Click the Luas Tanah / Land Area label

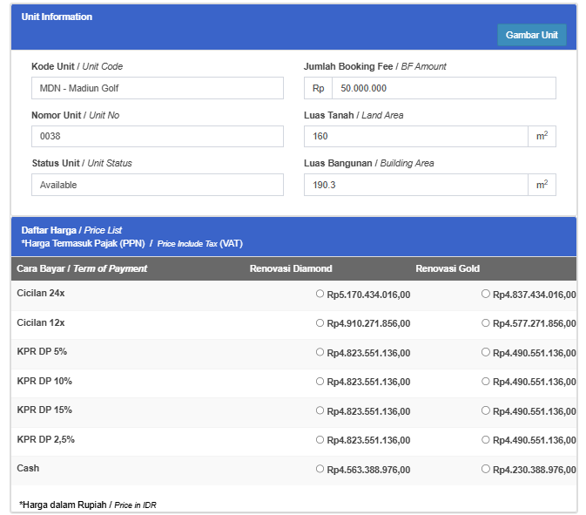[x=354, y=115]
